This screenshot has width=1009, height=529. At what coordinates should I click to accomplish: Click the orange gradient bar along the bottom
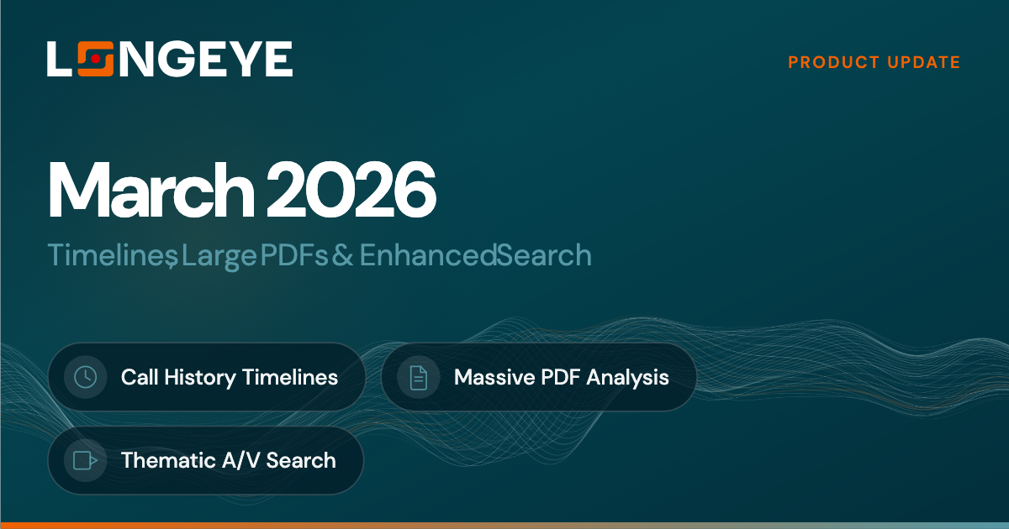pos(504,526)
